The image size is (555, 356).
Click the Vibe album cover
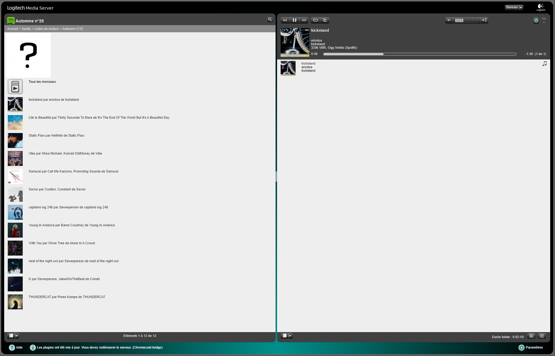[x=15, y=158]
